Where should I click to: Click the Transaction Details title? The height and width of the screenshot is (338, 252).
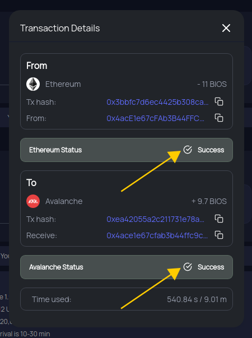click(x=60, y=28)
